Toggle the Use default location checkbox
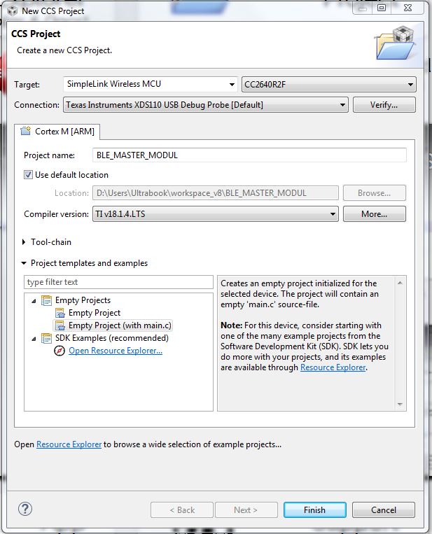Screen dimensions: 432x534 [x=28, y=175]
